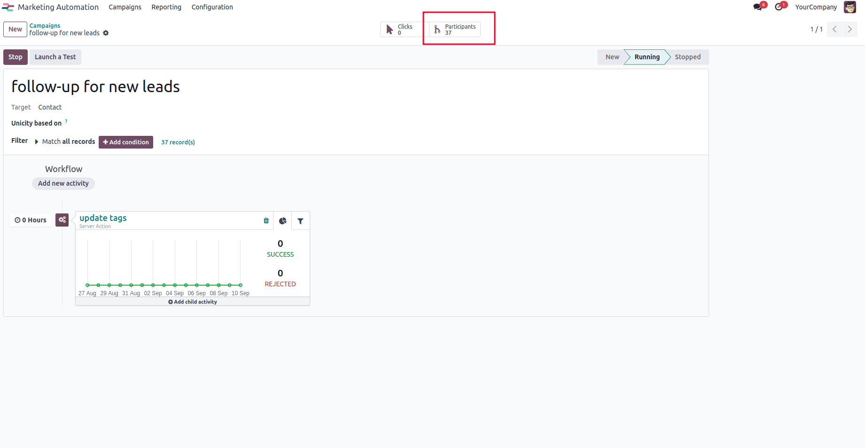Viewport: 865px width, 448px height.
Task: Open the gear actions menu by campaign name
Action: pyautogui.click(x=106, y=33)
